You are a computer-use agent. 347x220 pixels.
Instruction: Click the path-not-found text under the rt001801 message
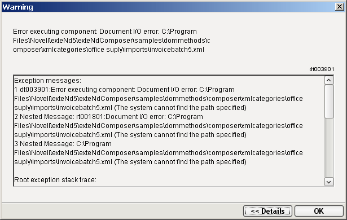pos(180,135)
